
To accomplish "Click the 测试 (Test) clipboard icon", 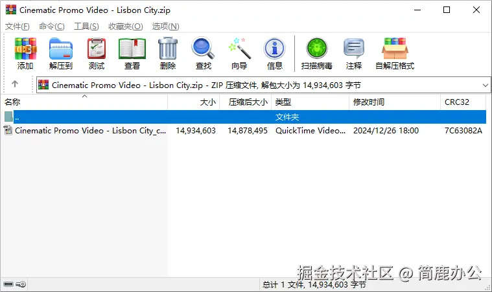I will pyautogui.click(x=97, y=49).
